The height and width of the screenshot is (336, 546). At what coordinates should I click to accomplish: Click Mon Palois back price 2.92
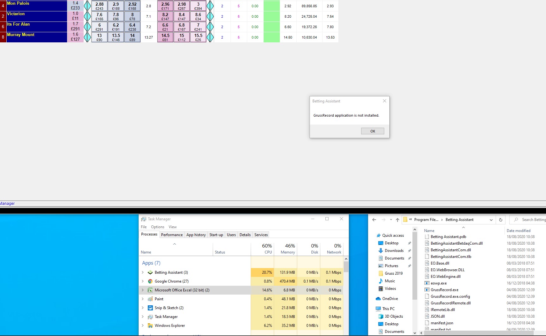132,6
